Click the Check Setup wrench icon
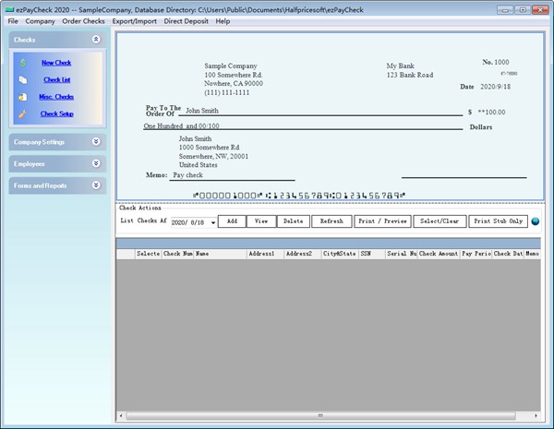This screenshot has width=554, height=429. (x=23, y=113)
